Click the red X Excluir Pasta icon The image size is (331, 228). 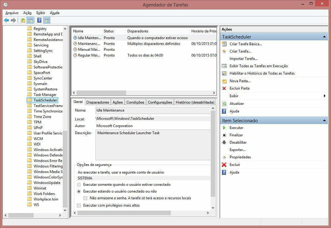point(224,88)
